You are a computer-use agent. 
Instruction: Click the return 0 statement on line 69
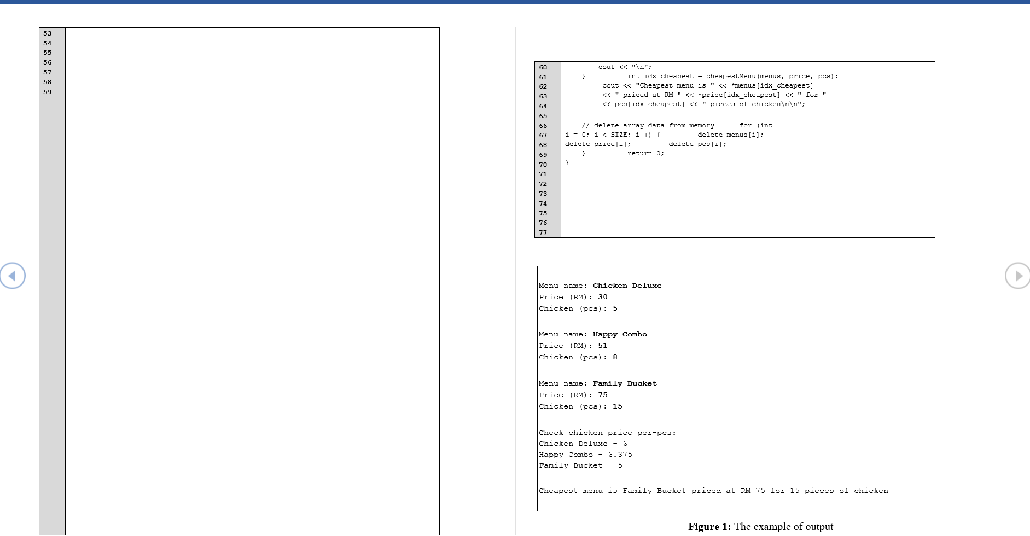pyautogui.click(x=647, y=153)
